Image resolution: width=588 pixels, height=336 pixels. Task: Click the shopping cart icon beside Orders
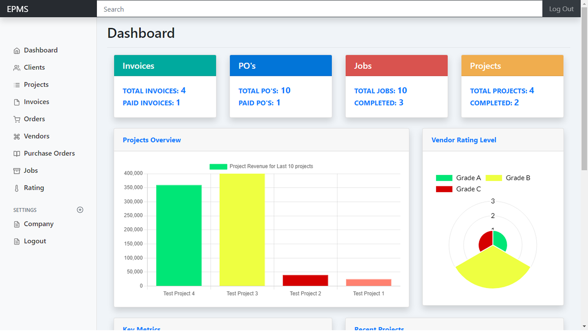(17, 119)
